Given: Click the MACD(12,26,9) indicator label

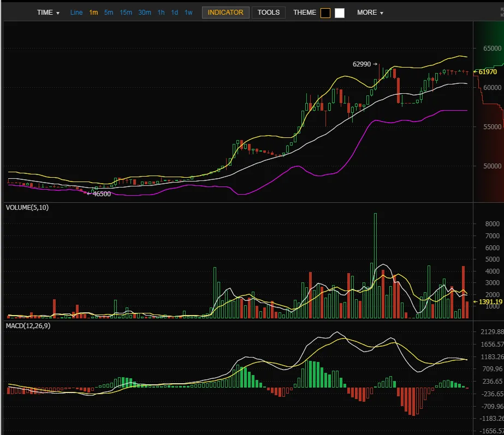Looking at the screenshot, I should (x=28, y=326).
